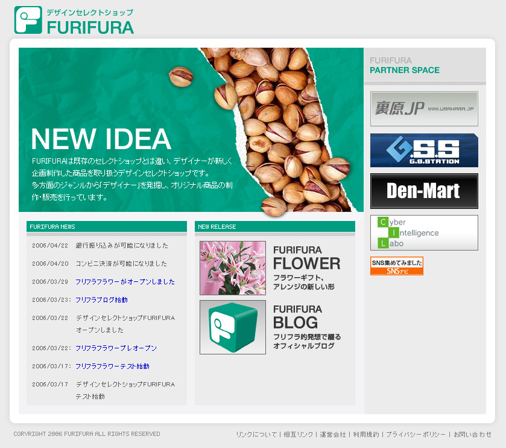The height and width of the screenshot is (448, 506).
Task: Click footer link リンクについて
Action: click(256, 435)
